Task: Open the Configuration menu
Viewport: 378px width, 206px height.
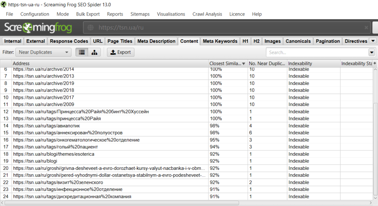Action: (x=35, y=14)
